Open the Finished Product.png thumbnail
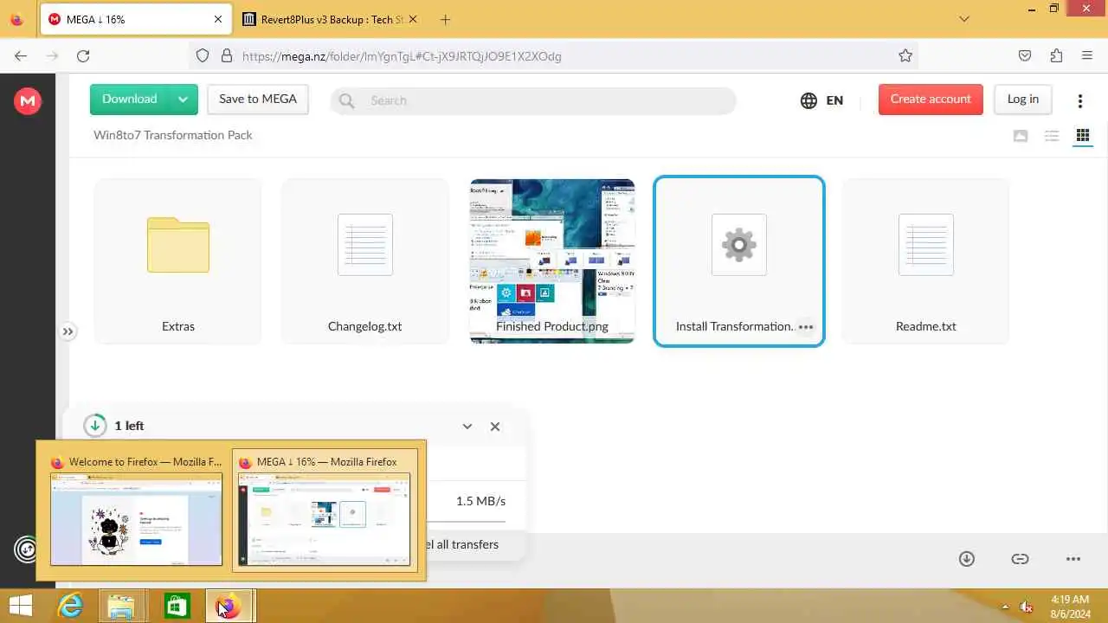This screenshot has height=623, width=1108. (552, 261)
